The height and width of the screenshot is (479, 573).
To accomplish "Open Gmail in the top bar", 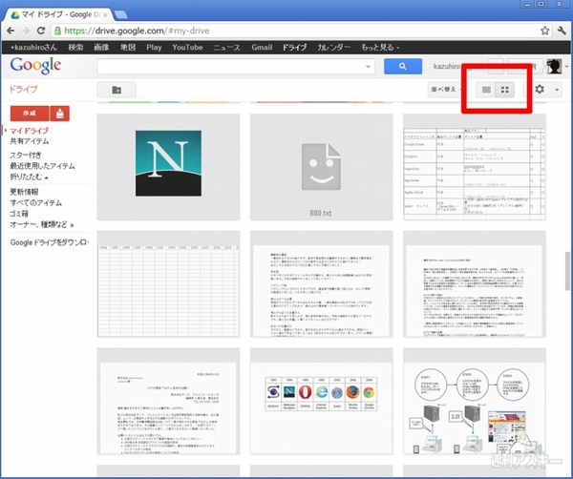I will pyautogui.click(x=262, y=48).
